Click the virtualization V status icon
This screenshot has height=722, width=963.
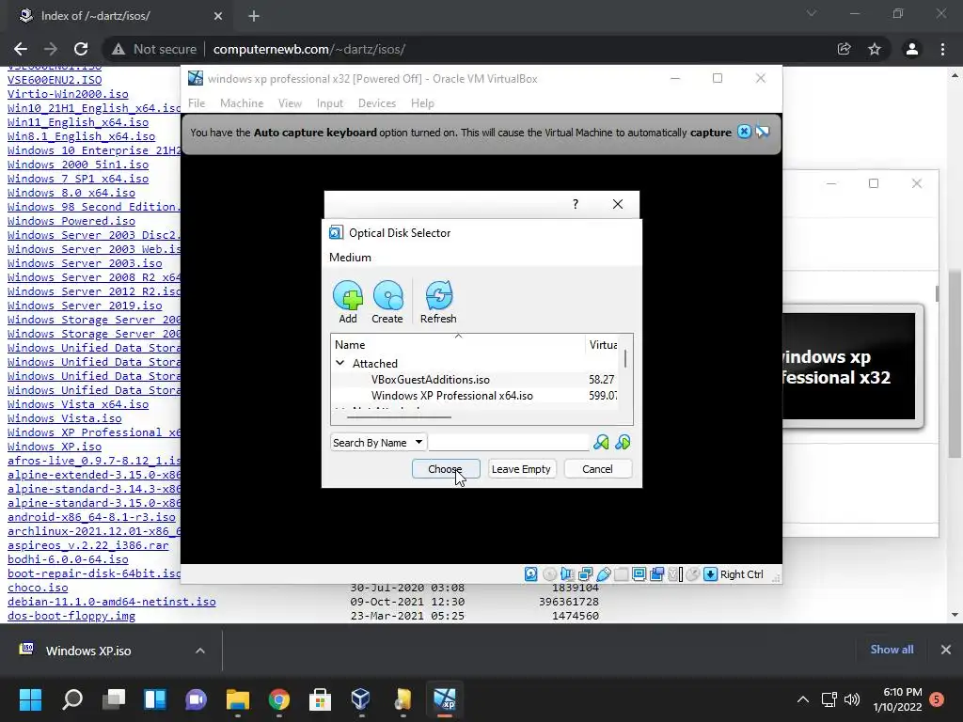coord(675,574)
